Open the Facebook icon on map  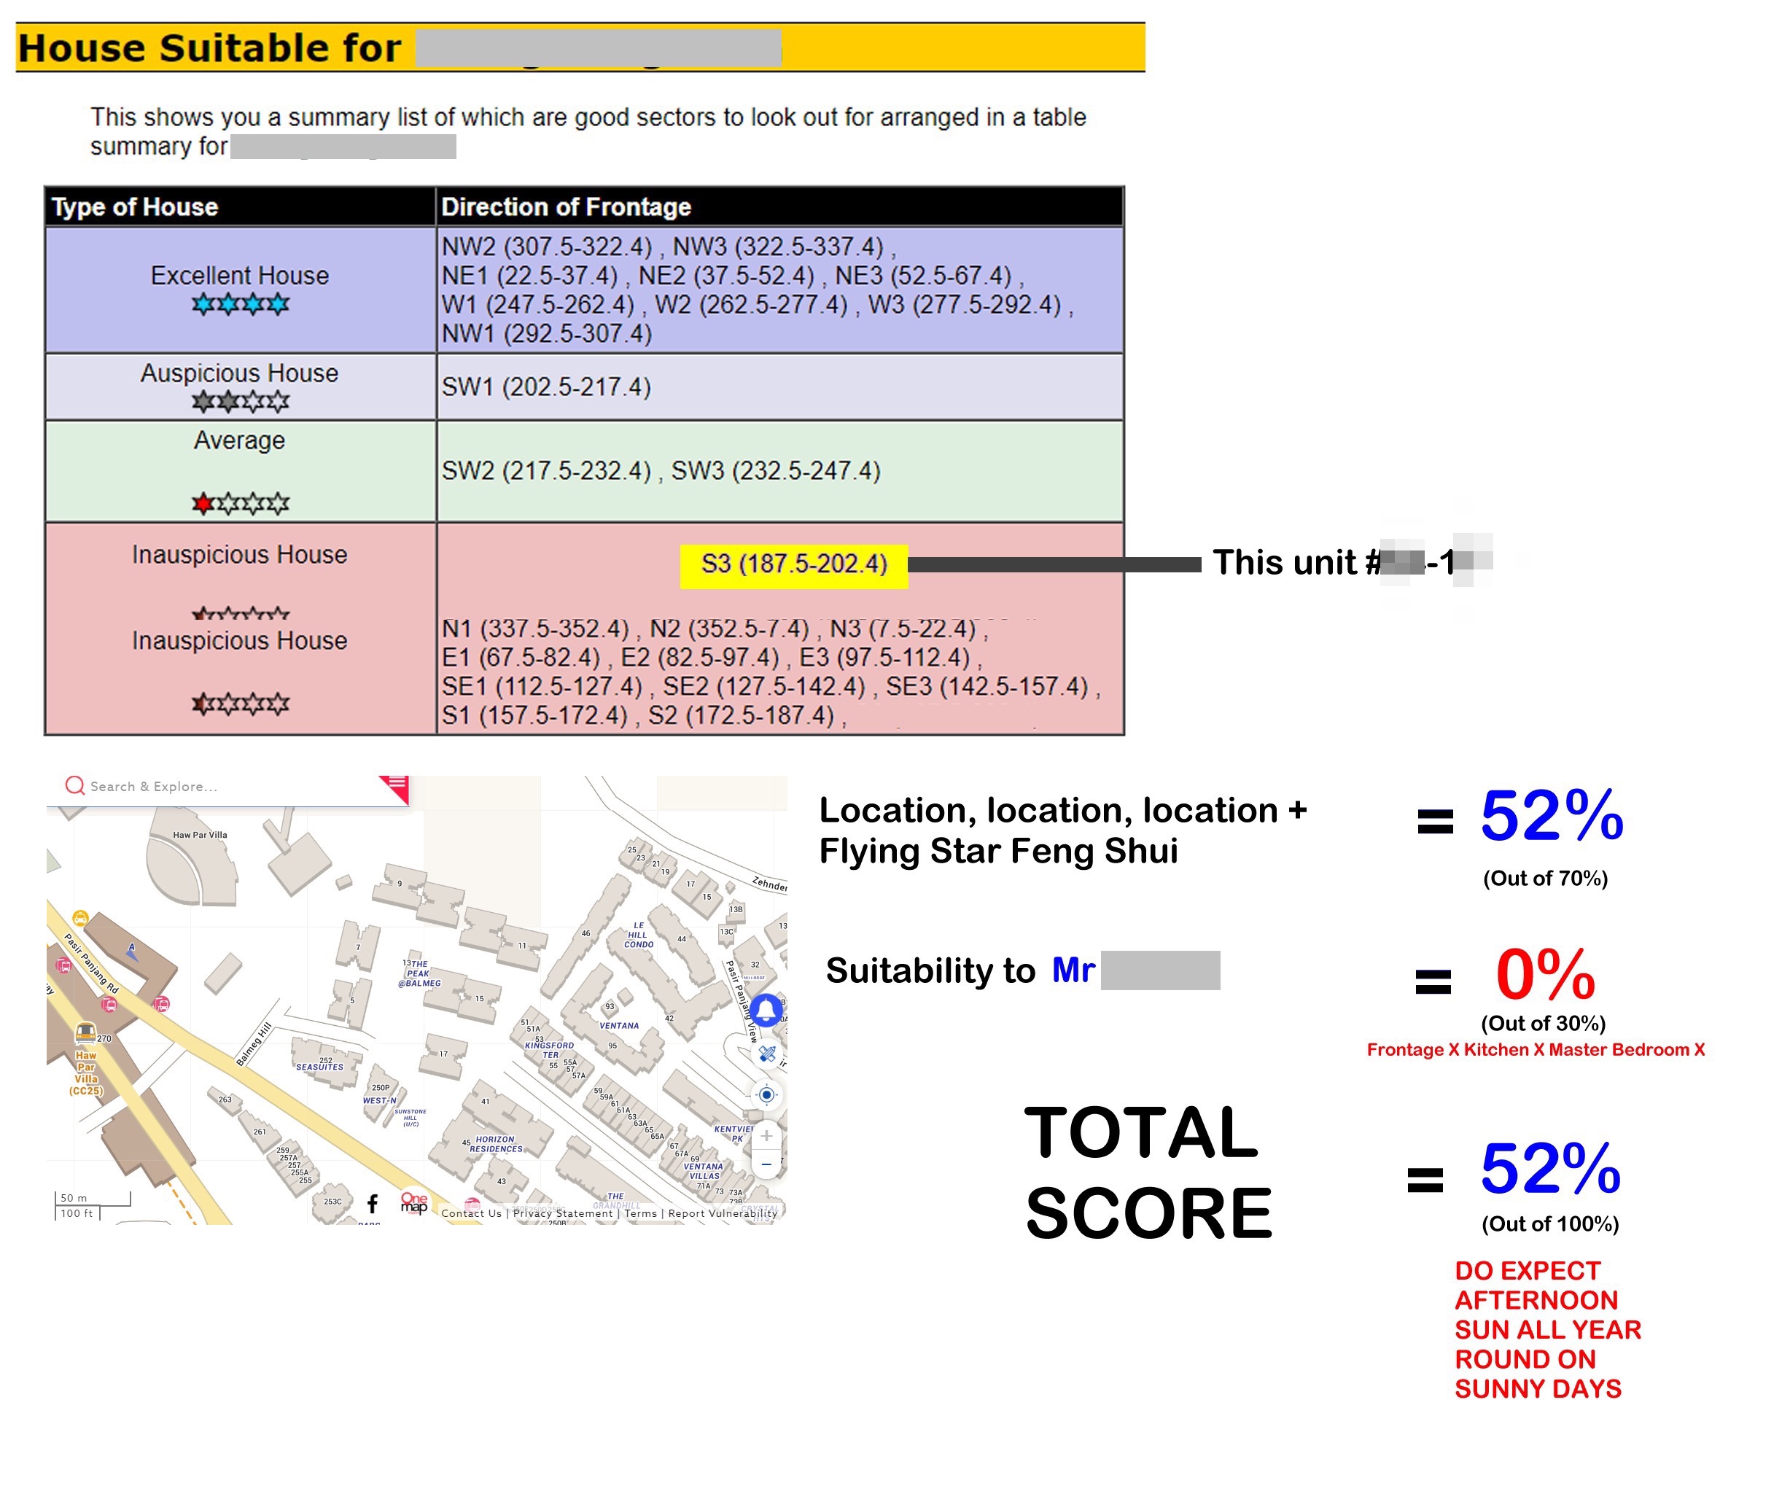tap(372, 1203)
